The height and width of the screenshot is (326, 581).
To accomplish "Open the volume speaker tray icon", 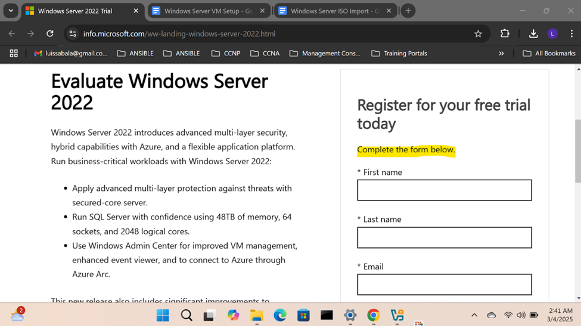I will pos(521,315).
